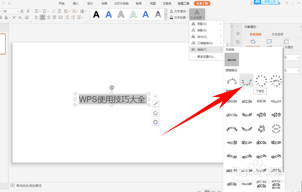Expand the WordArt preset styles gallery

coord(166,15)
